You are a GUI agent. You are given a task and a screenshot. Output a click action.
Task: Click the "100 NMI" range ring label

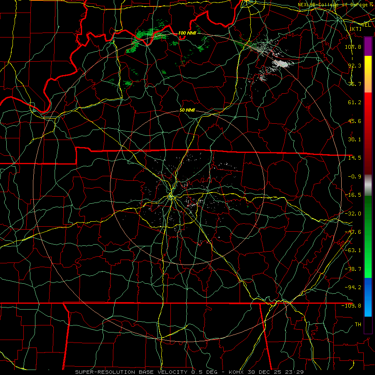[187, 33]
